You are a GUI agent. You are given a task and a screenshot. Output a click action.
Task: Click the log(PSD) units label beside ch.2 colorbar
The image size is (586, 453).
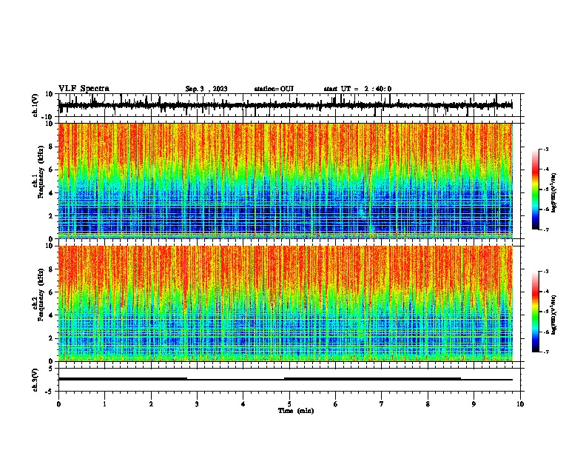coord(553,315)
